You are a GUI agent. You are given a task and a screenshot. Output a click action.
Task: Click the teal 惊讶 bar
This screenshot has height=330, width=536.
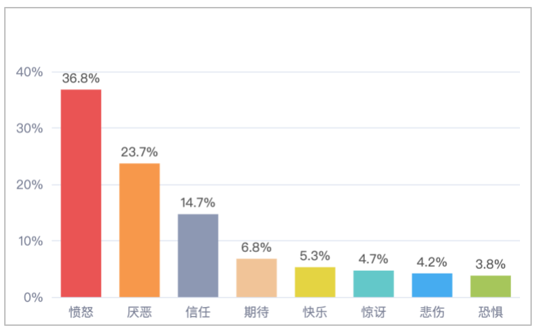click(373, 283)
